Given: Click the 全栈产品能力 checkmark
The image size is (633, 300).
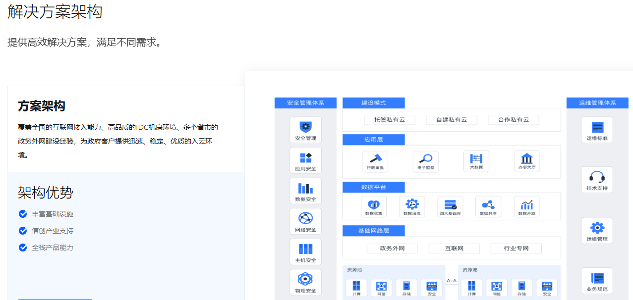Looking at the screenshot, I should 23,248.
